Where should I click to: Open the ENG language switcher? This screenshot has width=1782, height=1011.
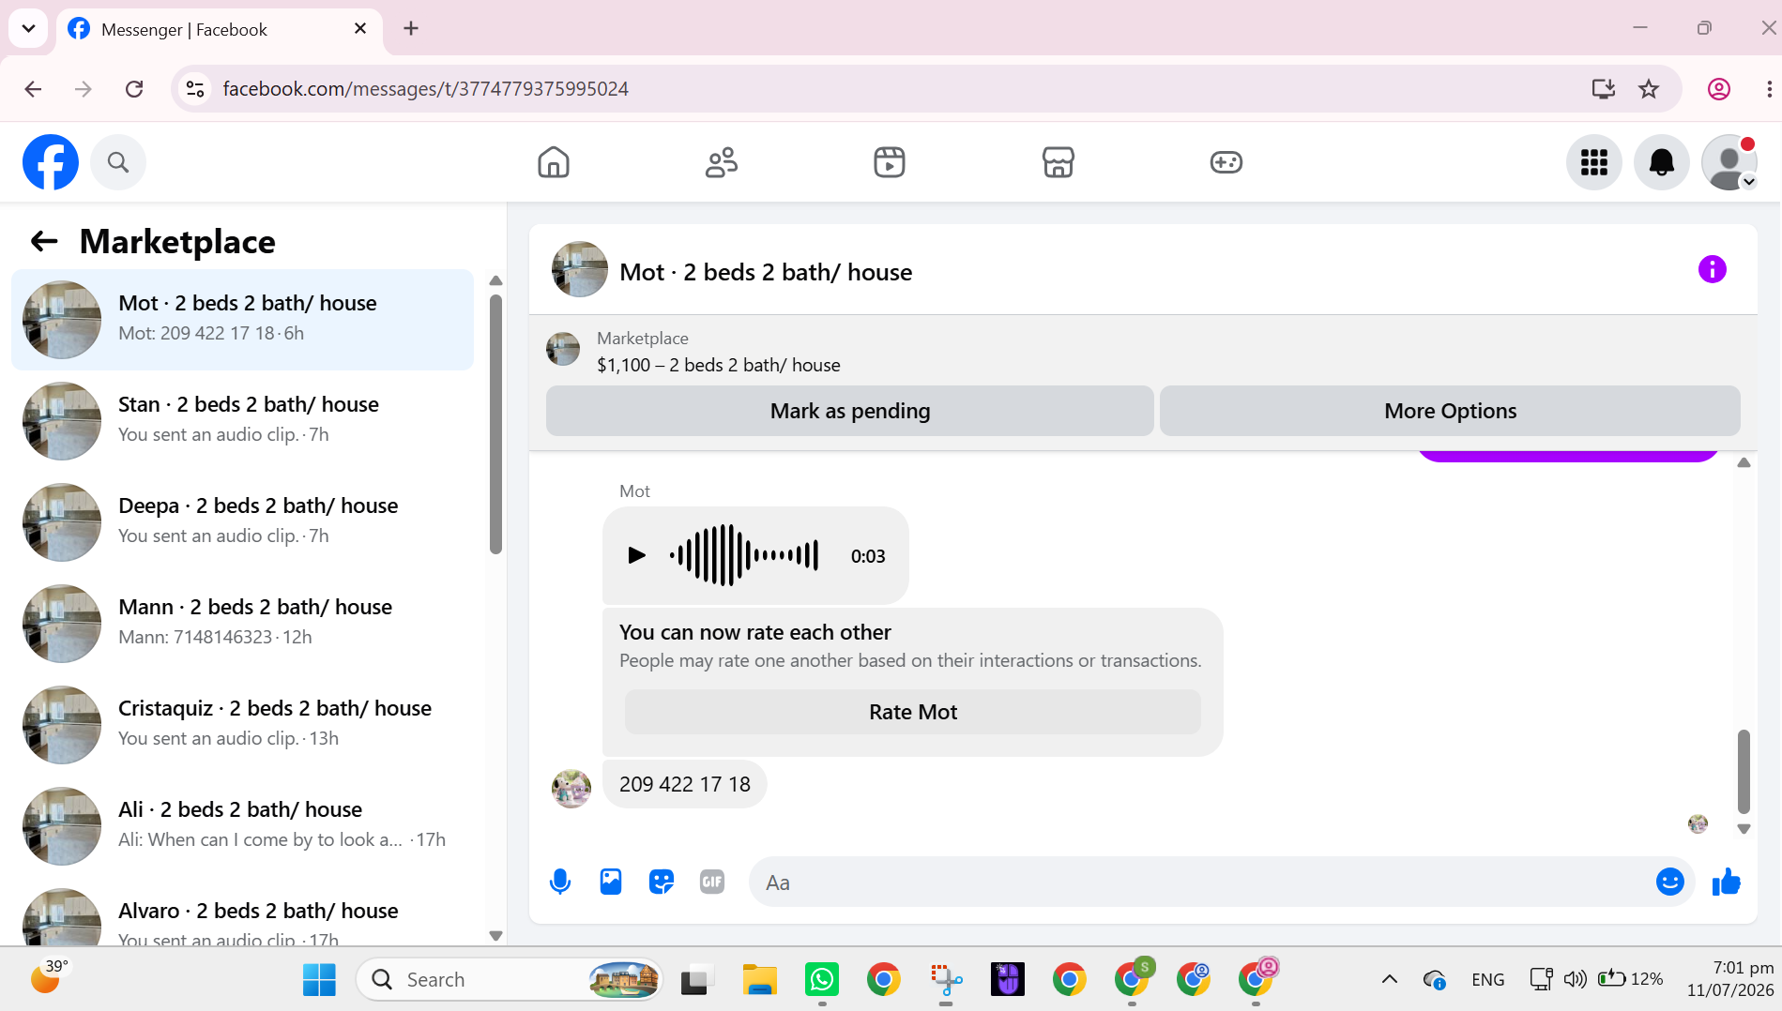tap(1488, 980)
